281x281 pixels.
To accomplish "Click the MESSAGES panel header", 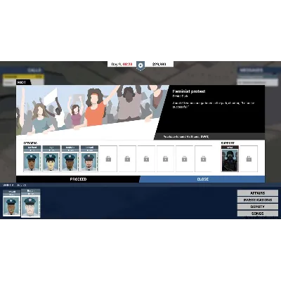I will pyautogui.click(x=258, y=70).
